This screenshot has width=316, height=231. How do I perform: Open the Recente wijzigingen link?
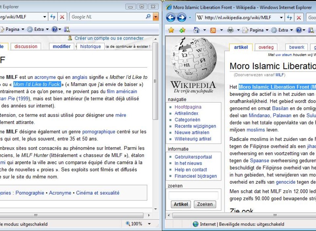195,126
